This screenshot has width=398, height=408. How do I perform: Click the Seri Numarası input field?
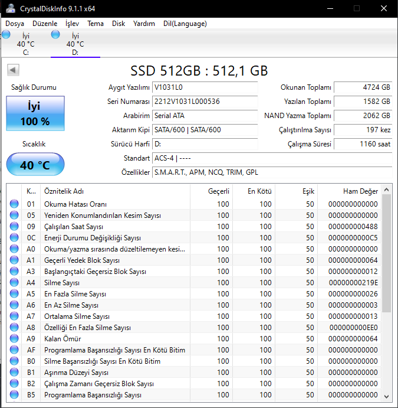coord(205,102)
